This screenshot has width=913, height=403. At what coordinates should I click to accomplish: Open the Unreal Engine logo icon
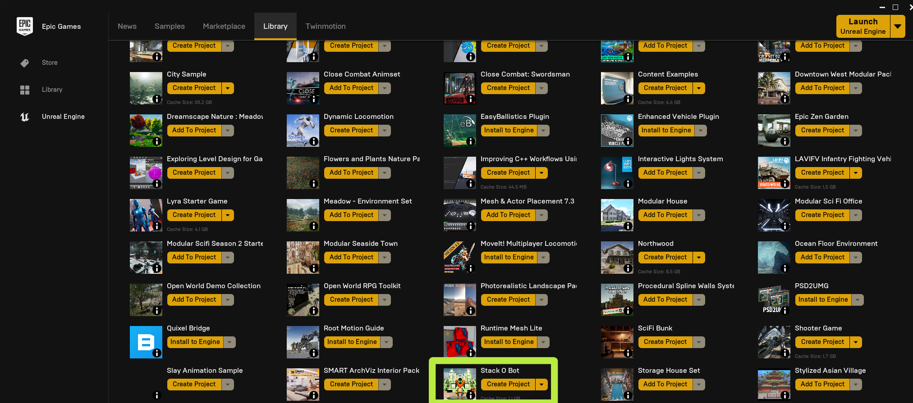tap(25, 117)
